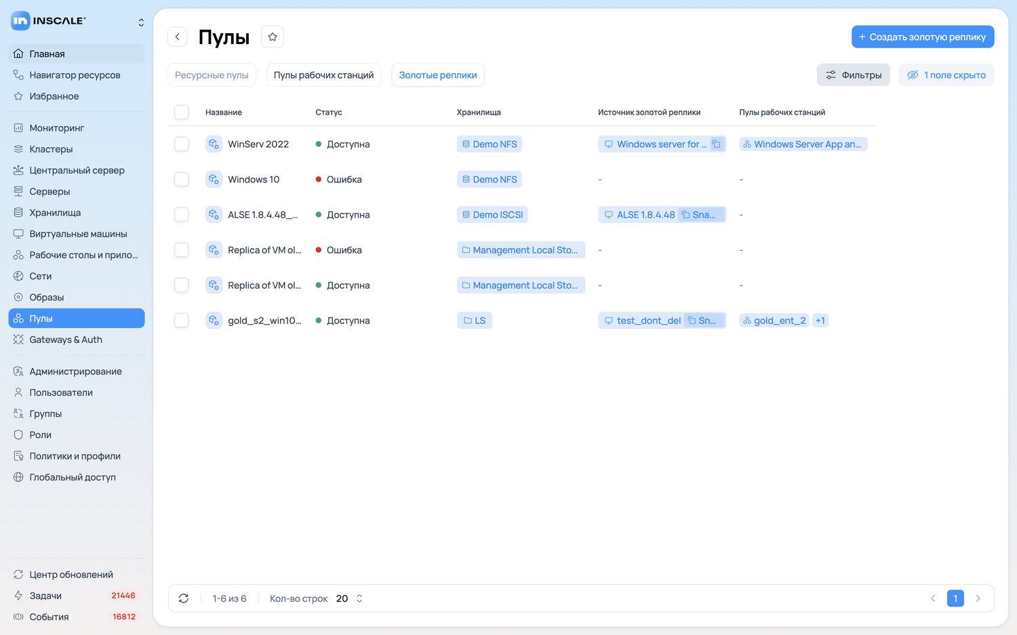Screen dimensions: 1017x635
Task: Click the copy icon in Windows server source chip
Action: coord(717,144)
